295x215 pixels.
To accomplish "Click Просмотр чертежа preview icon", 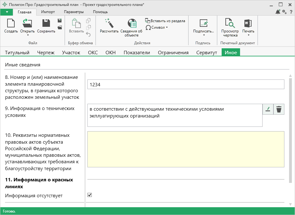I will tap(230, 24).
